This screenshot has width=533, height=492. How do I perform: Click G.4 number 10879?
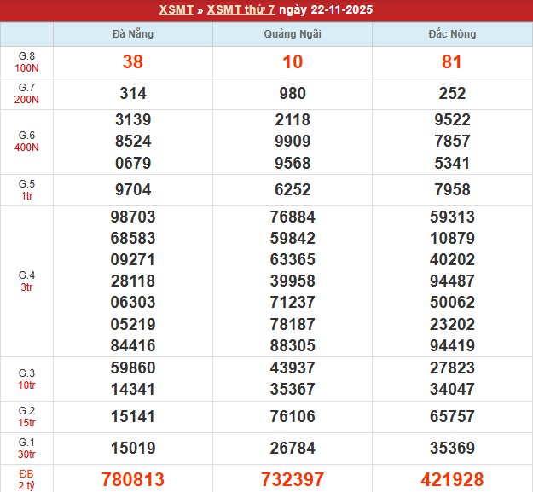pos(452,238)
